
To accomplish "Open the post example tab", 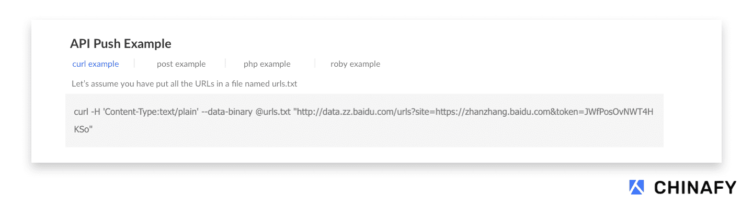I will [181, 64].
